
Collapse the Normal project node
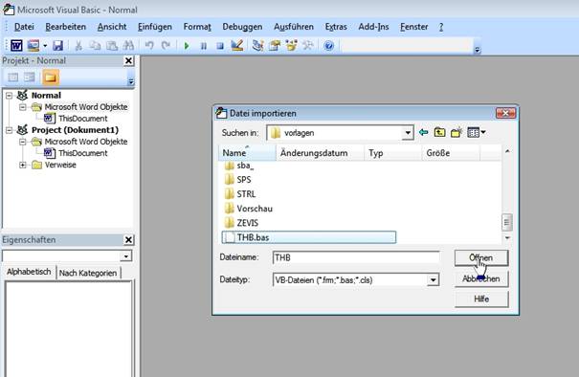pos(10,96)
